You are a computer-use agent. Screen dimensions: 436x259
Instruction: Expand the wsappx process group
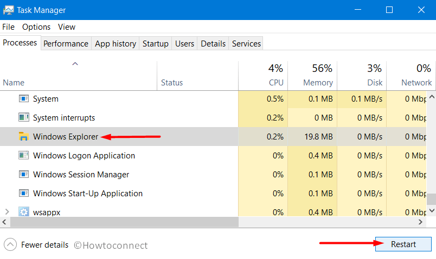click(7, 212)
